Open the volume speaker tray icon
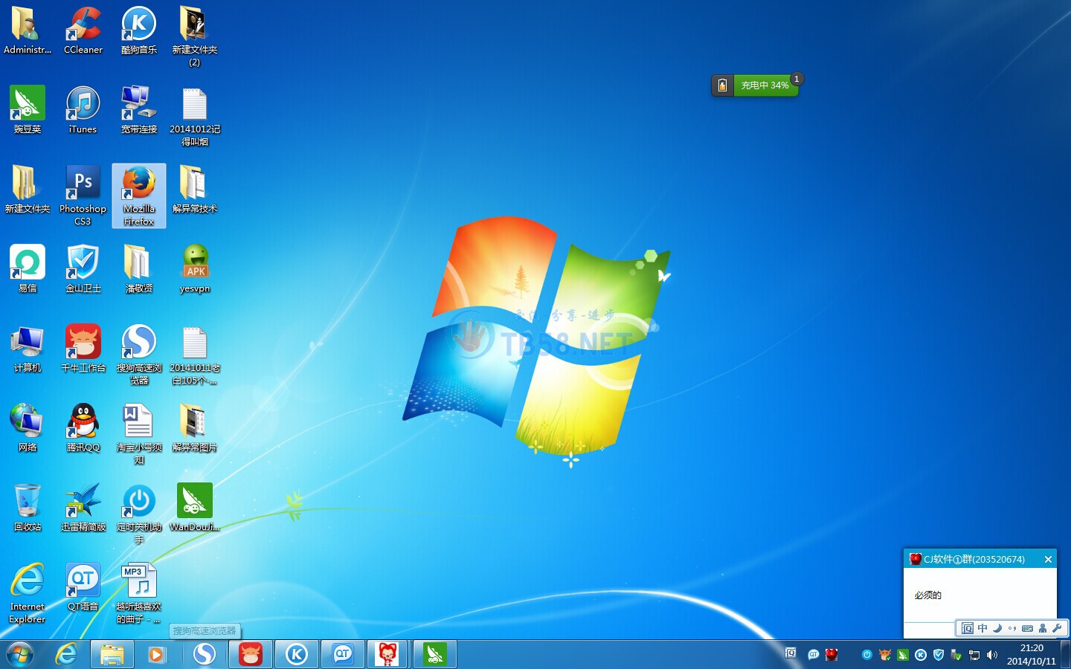Viewport: 1071px width, 669px height. 992,655
